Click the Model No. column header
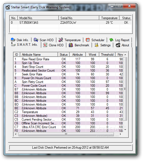143x161 pixels. pyautogui.click(x=38, y=18)
